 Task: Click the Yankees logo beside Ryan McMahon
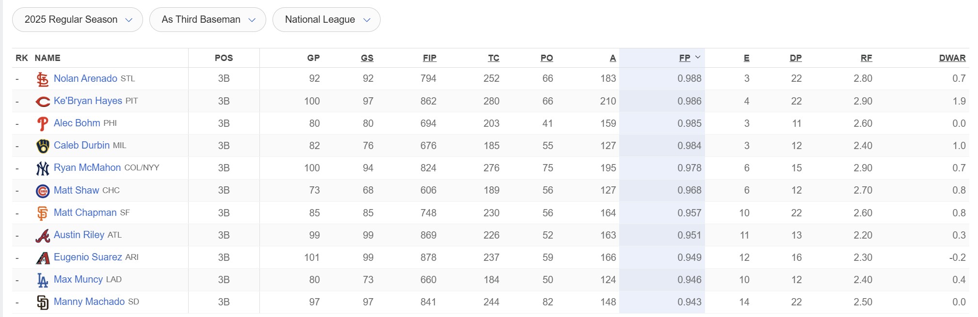(x=43, y=168)
